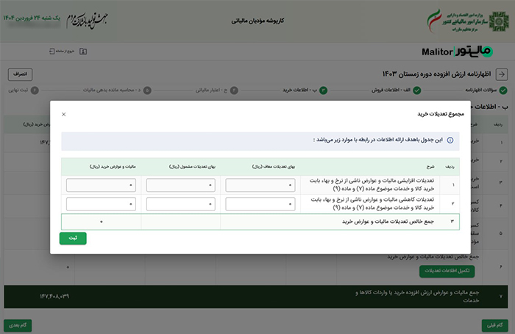Click the info icon in the blue notice
This screenshot has width=515, height=334.
450,141
